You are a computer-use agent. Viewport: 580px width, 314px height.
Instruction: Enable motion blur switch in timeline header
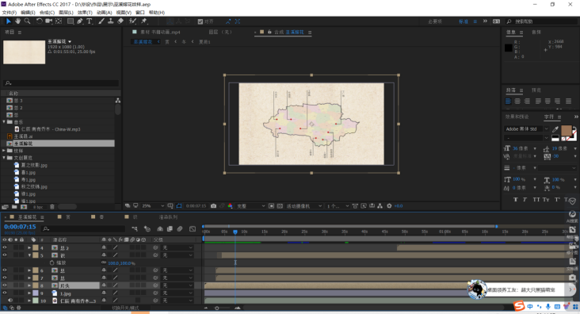pos(180,229)
